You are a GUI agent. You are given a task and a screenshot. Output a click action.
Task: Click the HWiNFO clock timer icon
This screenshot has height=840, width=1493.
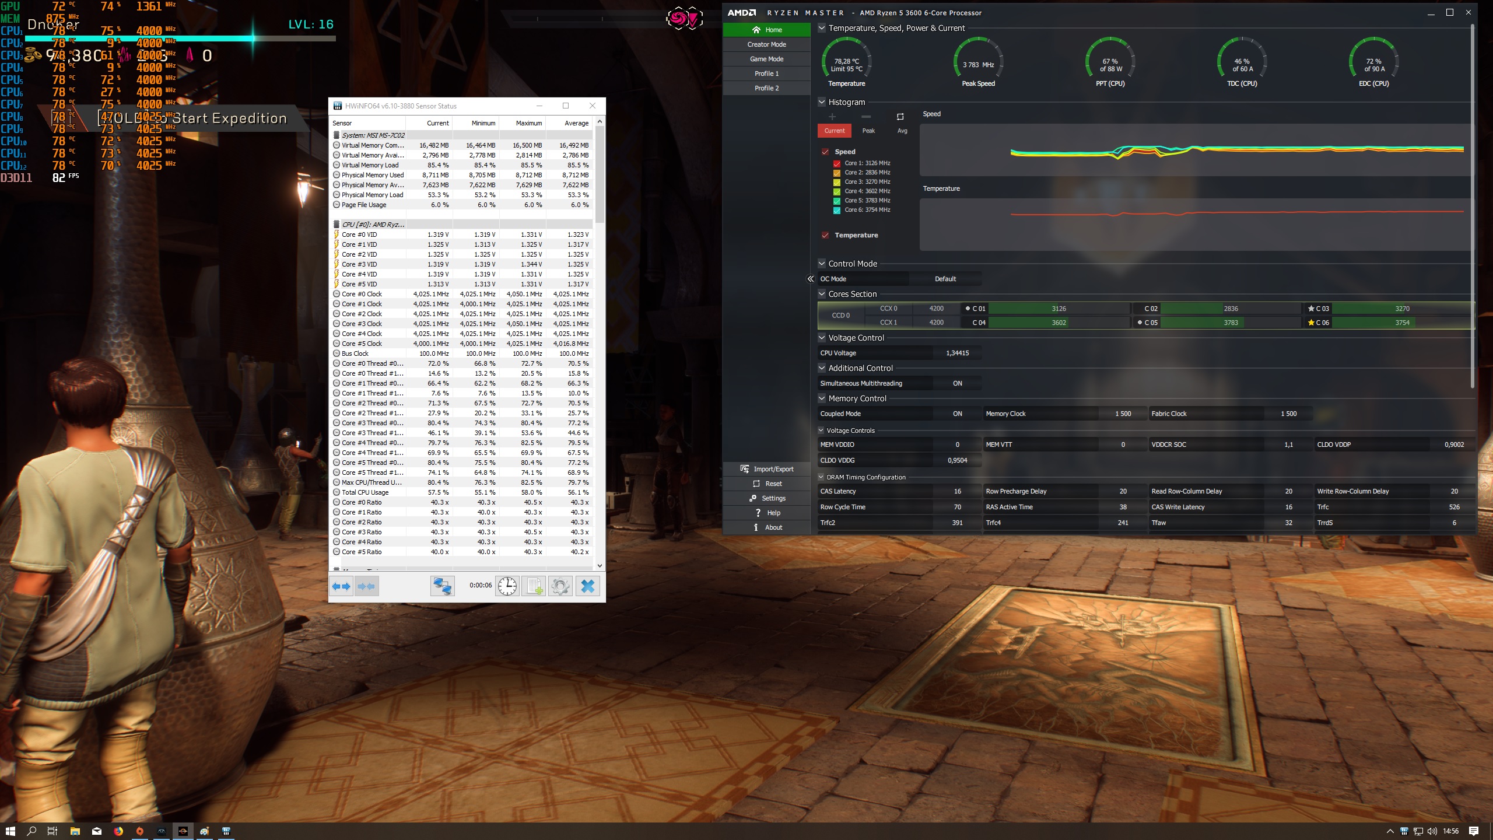507,586
